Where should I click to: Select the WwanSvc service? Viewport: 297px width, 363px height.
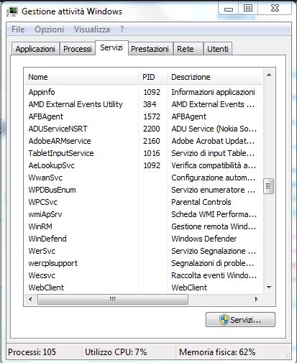[45, 178]
